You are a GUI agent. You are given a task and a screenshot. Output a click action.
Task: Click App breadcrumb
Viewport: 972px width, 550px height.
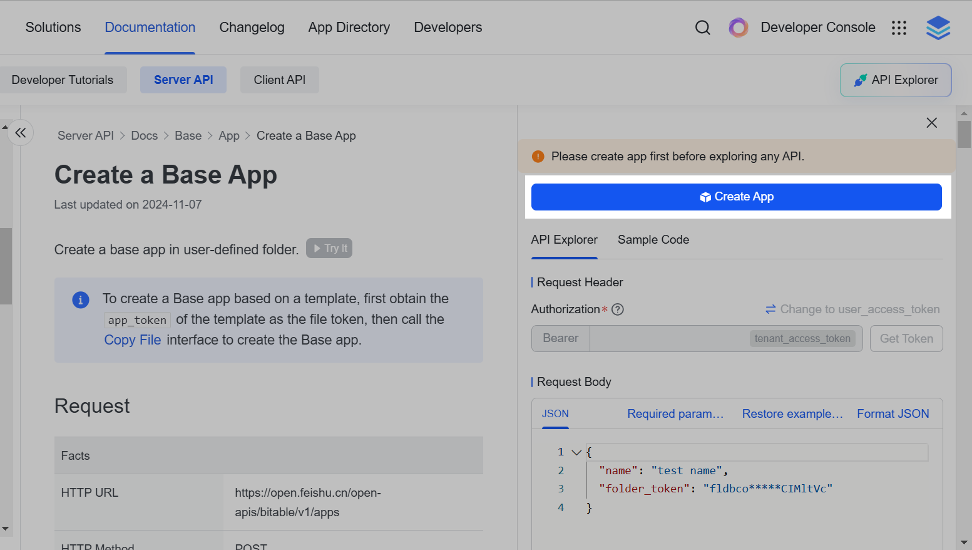click(229, 136)
